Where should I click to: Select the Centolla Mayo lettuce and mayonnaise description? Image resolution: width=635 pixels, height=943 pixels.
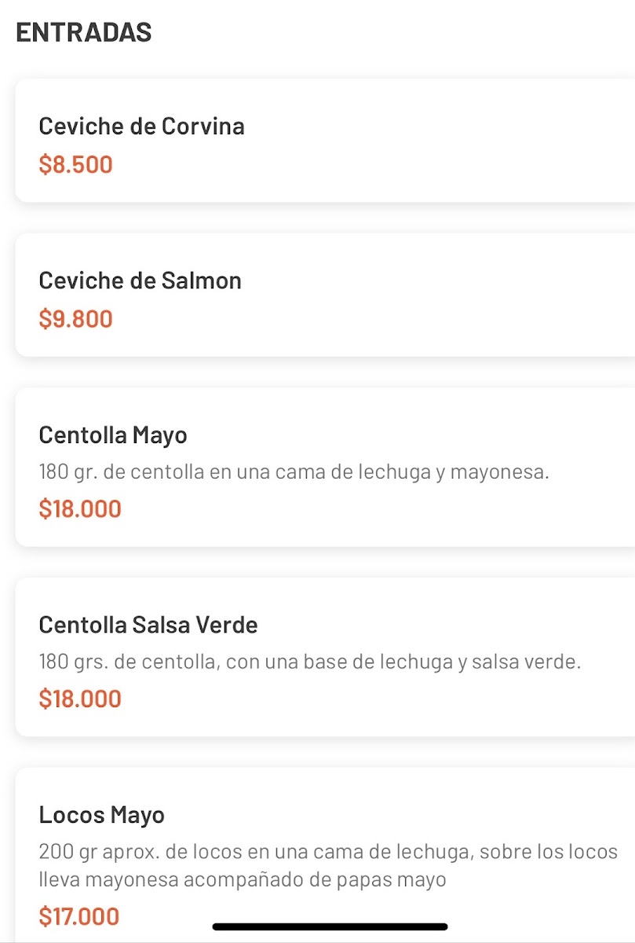pyautogui.click(x=294, y=472)
